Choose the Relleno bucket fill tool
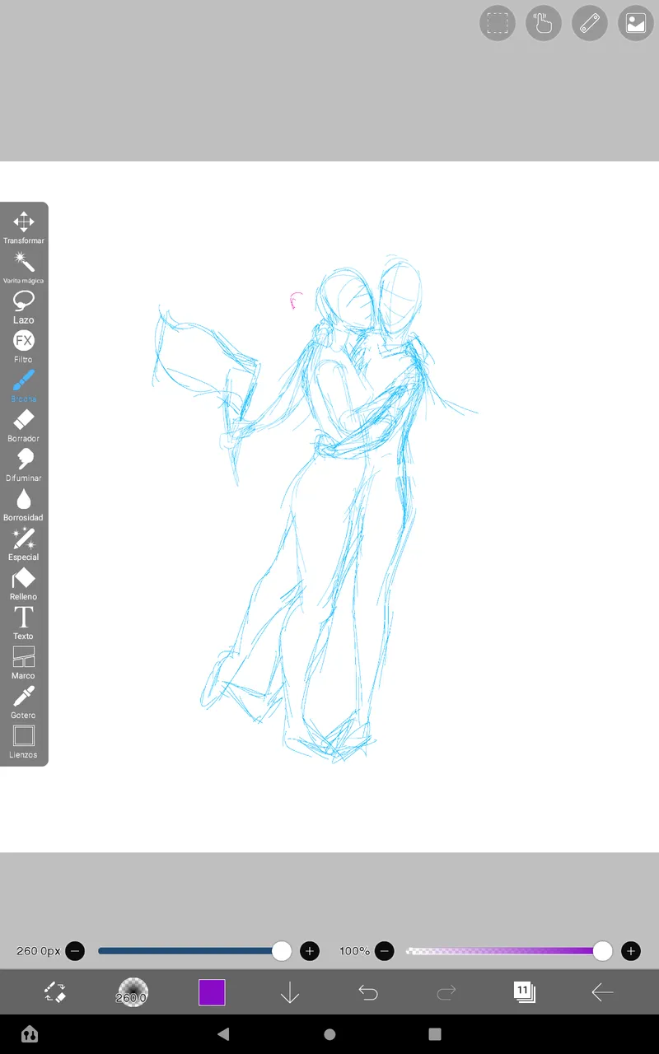Image resolution: width=659 pixels, height=1054 pixels. [24, 583]
